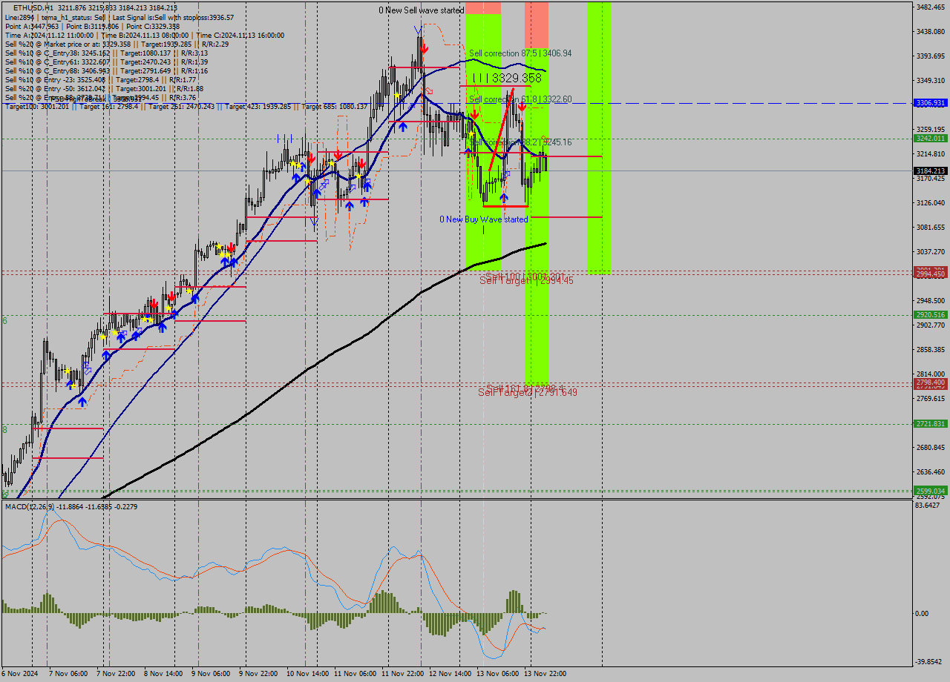This screenshot has height=682, width=950.
Task: Select the 'Sell %10 @ Entry -23: 3525.408' line
Action: 100,79
